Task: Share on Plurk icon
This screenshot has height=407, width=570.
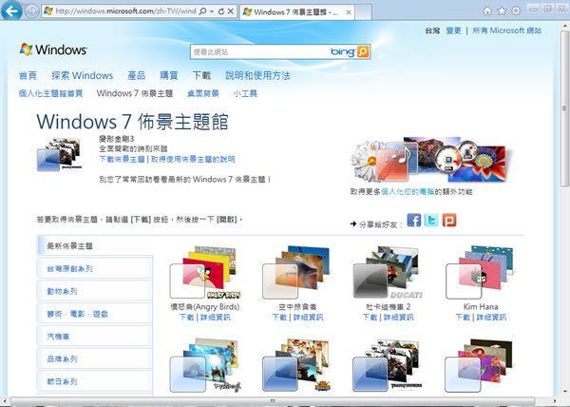Action: tap(449, 220)
